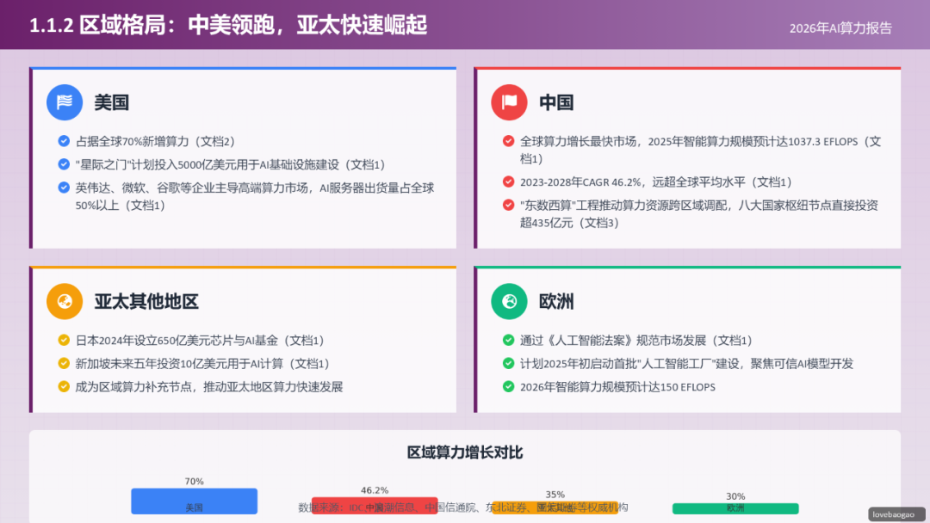Click the green checkmark before 人工智能法案 item
The image size is (930, 523).
(507, 340)
